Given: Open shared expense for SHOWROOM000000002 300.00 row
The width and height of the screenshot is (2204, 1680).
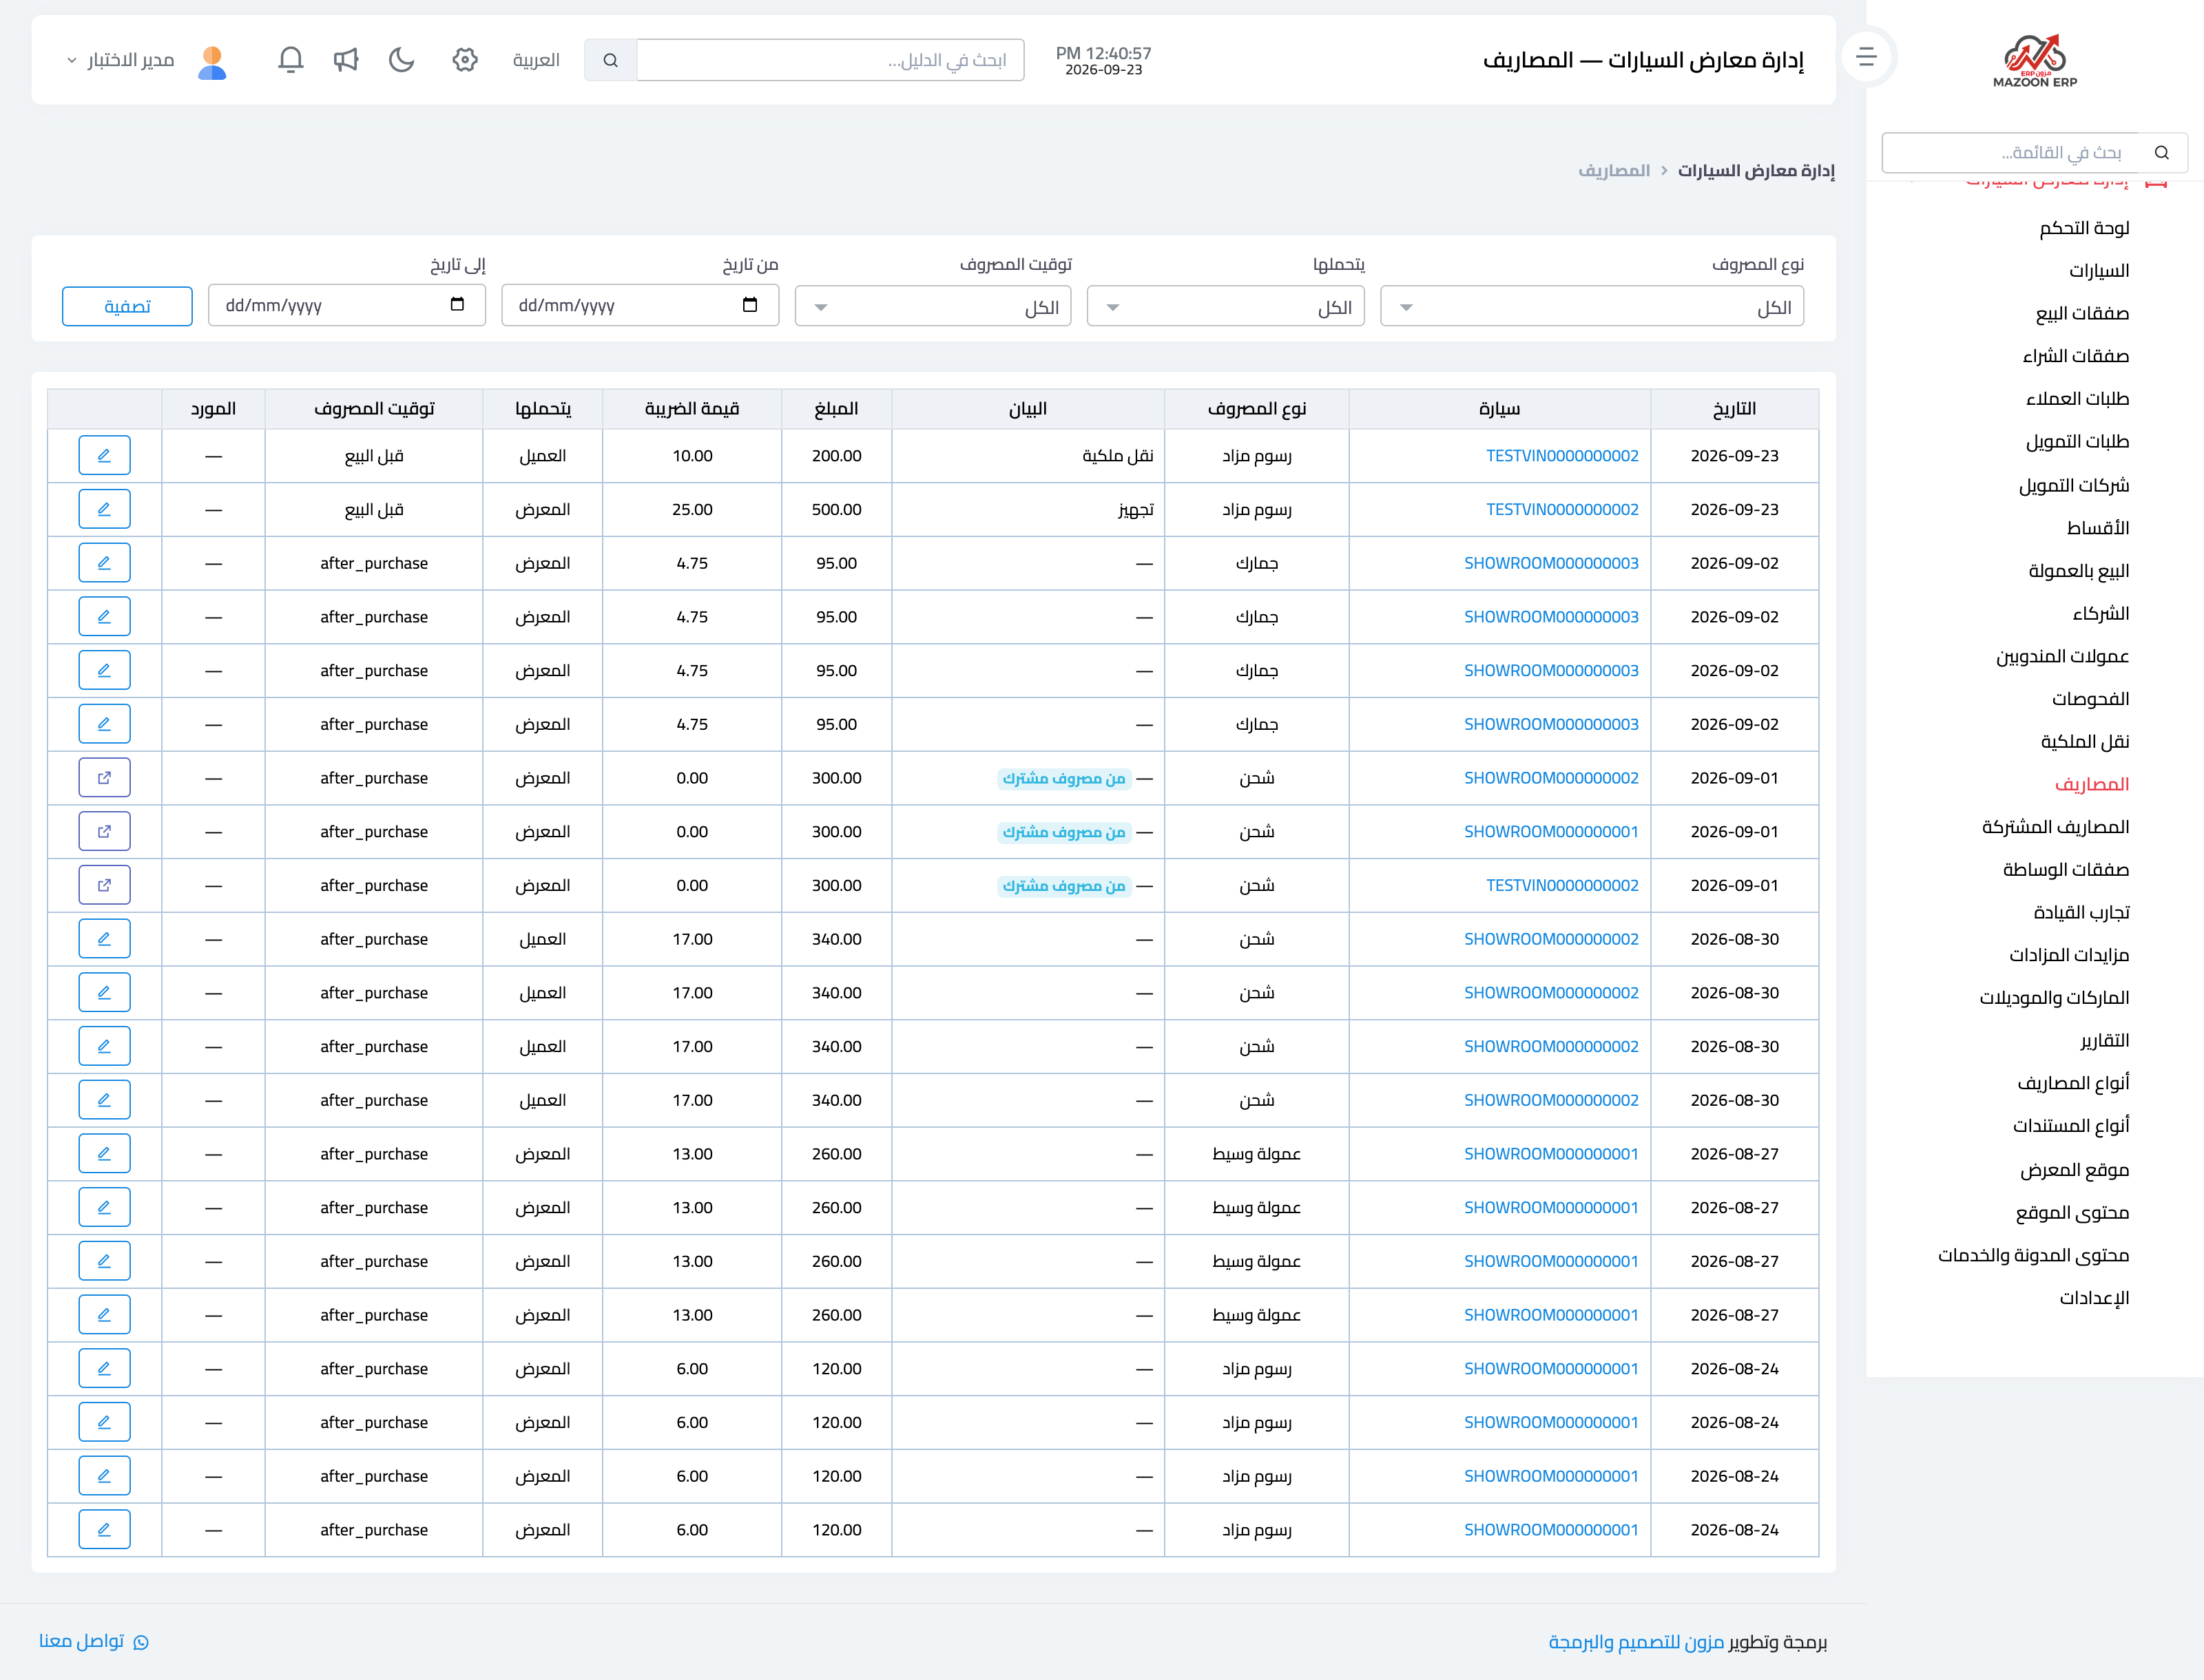Looking at the screenshot, I should (x=104, y=778).
